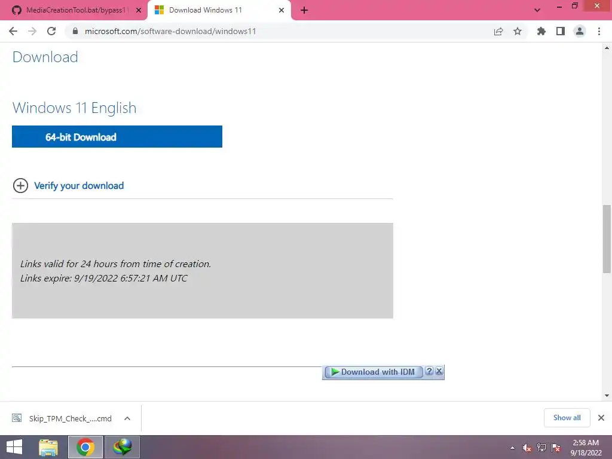Click the taskbar clock showing 2:58 AM
This screenshot has height=459, width=612.
tap(586, 448)
